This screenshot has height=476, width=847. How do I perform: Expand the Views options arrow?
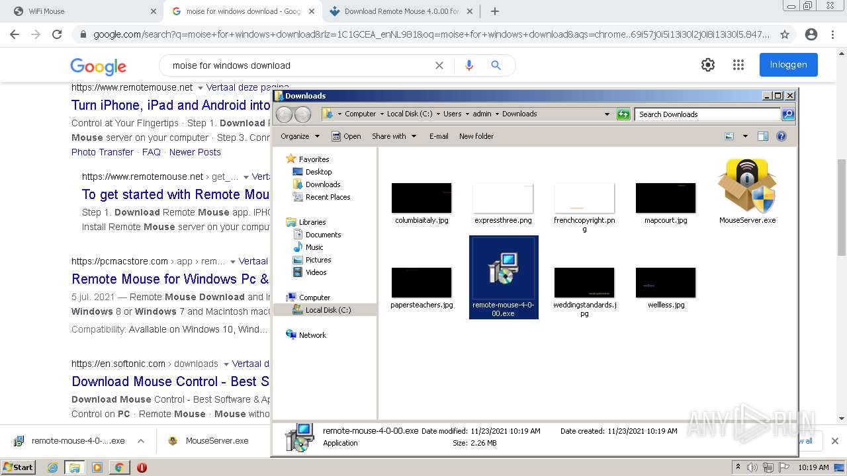(x=745, y=136)
